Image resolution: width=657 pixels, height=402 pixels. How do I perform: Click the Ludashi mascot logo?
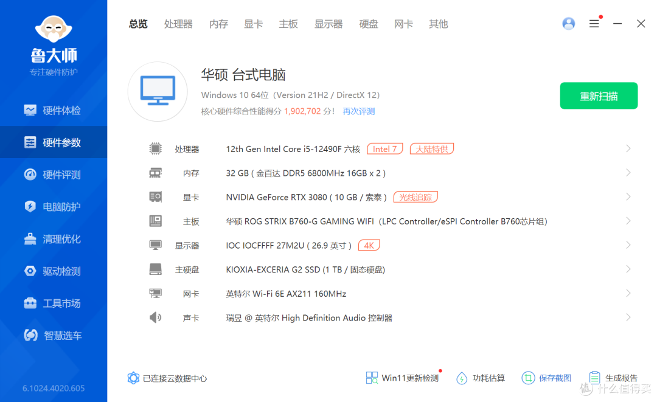click(54, 29)
